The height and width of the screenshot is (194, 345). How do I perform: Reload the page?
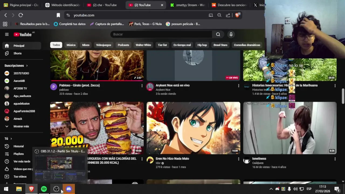coord(21,15)
